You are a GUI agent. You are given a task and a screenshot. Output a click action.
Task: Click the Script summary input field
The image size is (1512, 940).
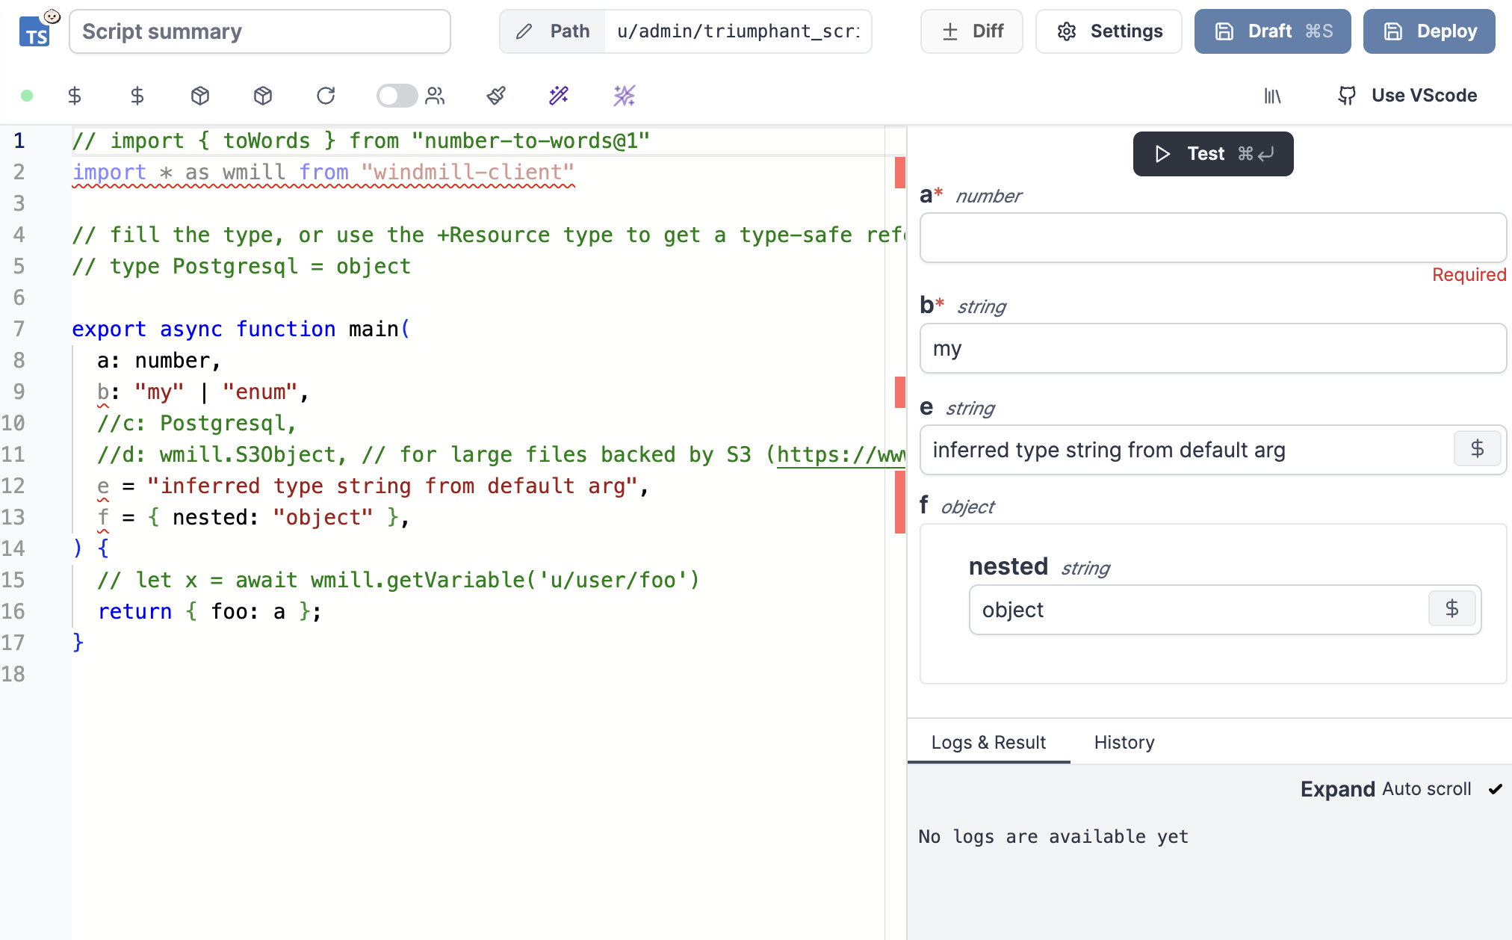259,31
